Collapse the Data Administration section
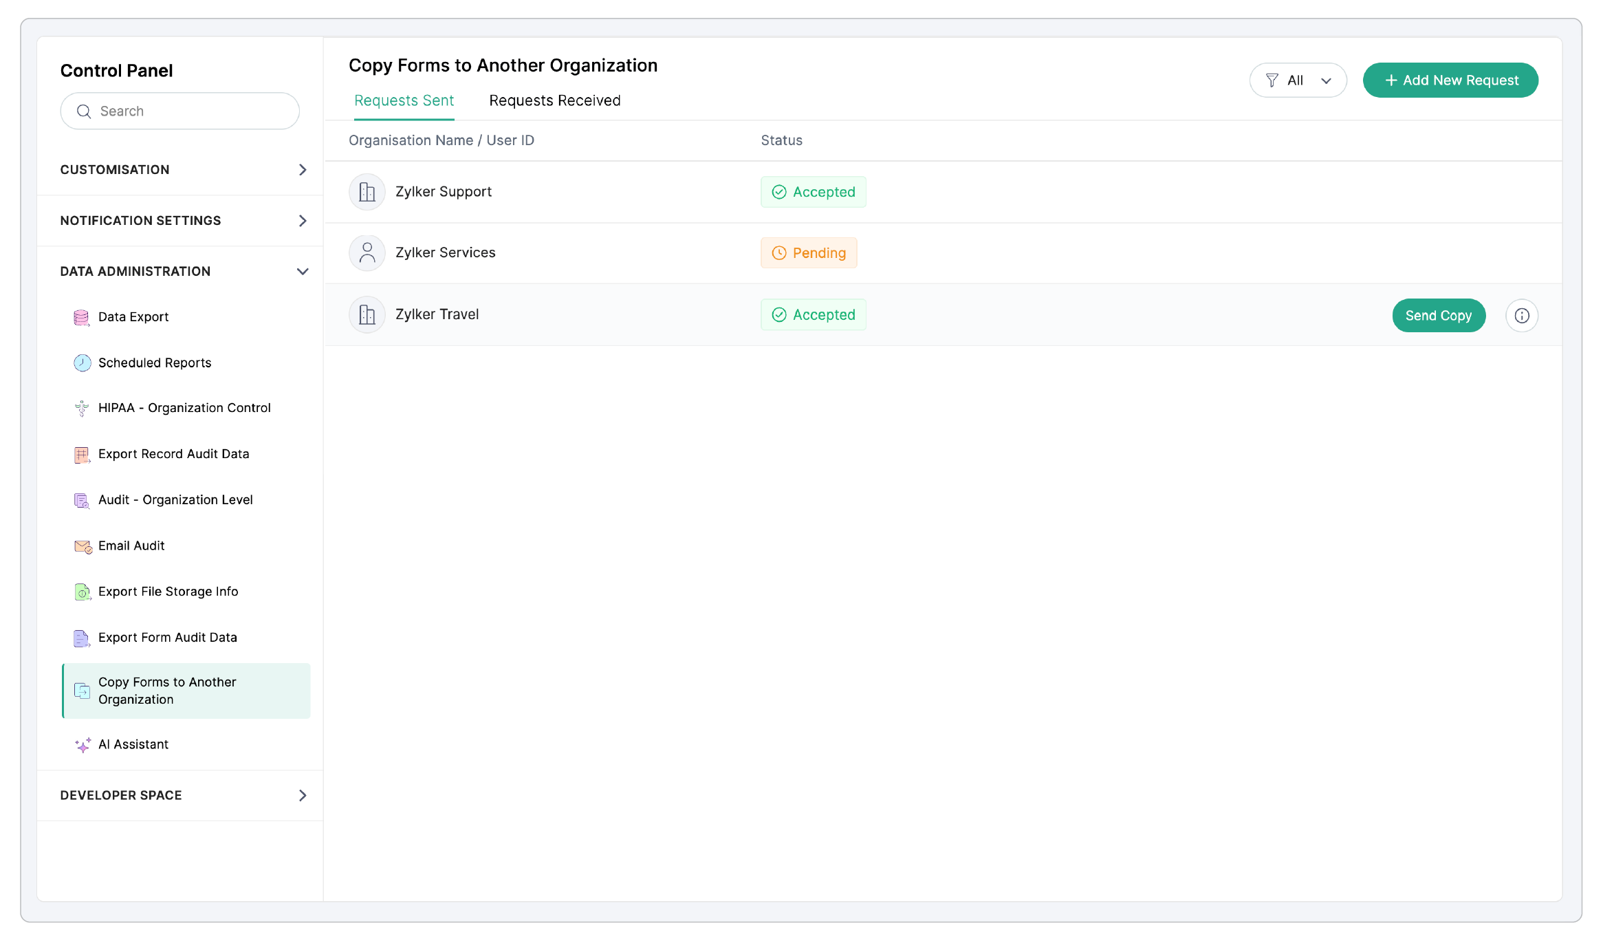 303,272
